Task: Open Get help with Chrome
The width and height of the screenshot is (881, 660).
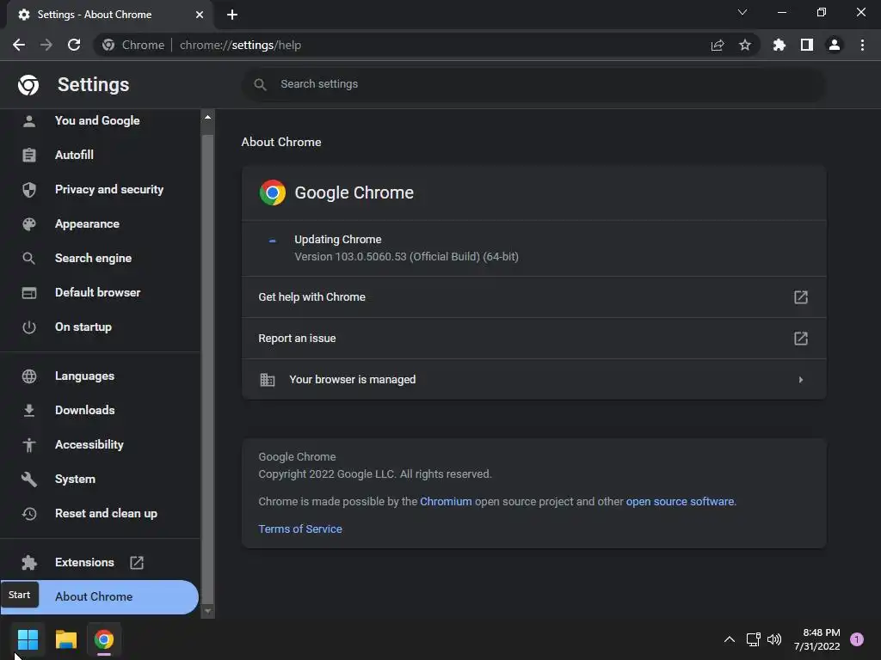Action: pos(533,296)
